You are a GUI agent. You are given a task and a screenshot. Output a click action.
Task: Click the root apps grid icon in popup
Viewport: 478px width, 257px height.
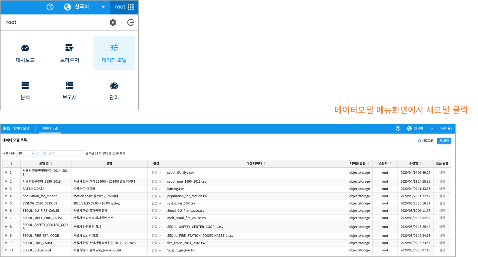(131, 7)
